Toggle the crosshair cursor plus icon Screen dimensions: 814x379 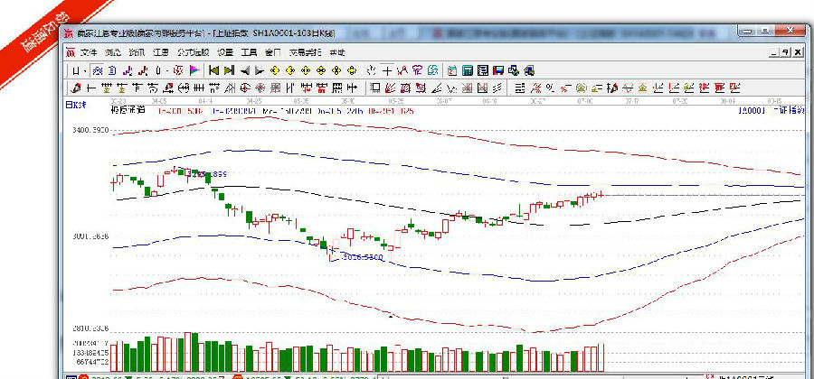[x=387, y=69]
